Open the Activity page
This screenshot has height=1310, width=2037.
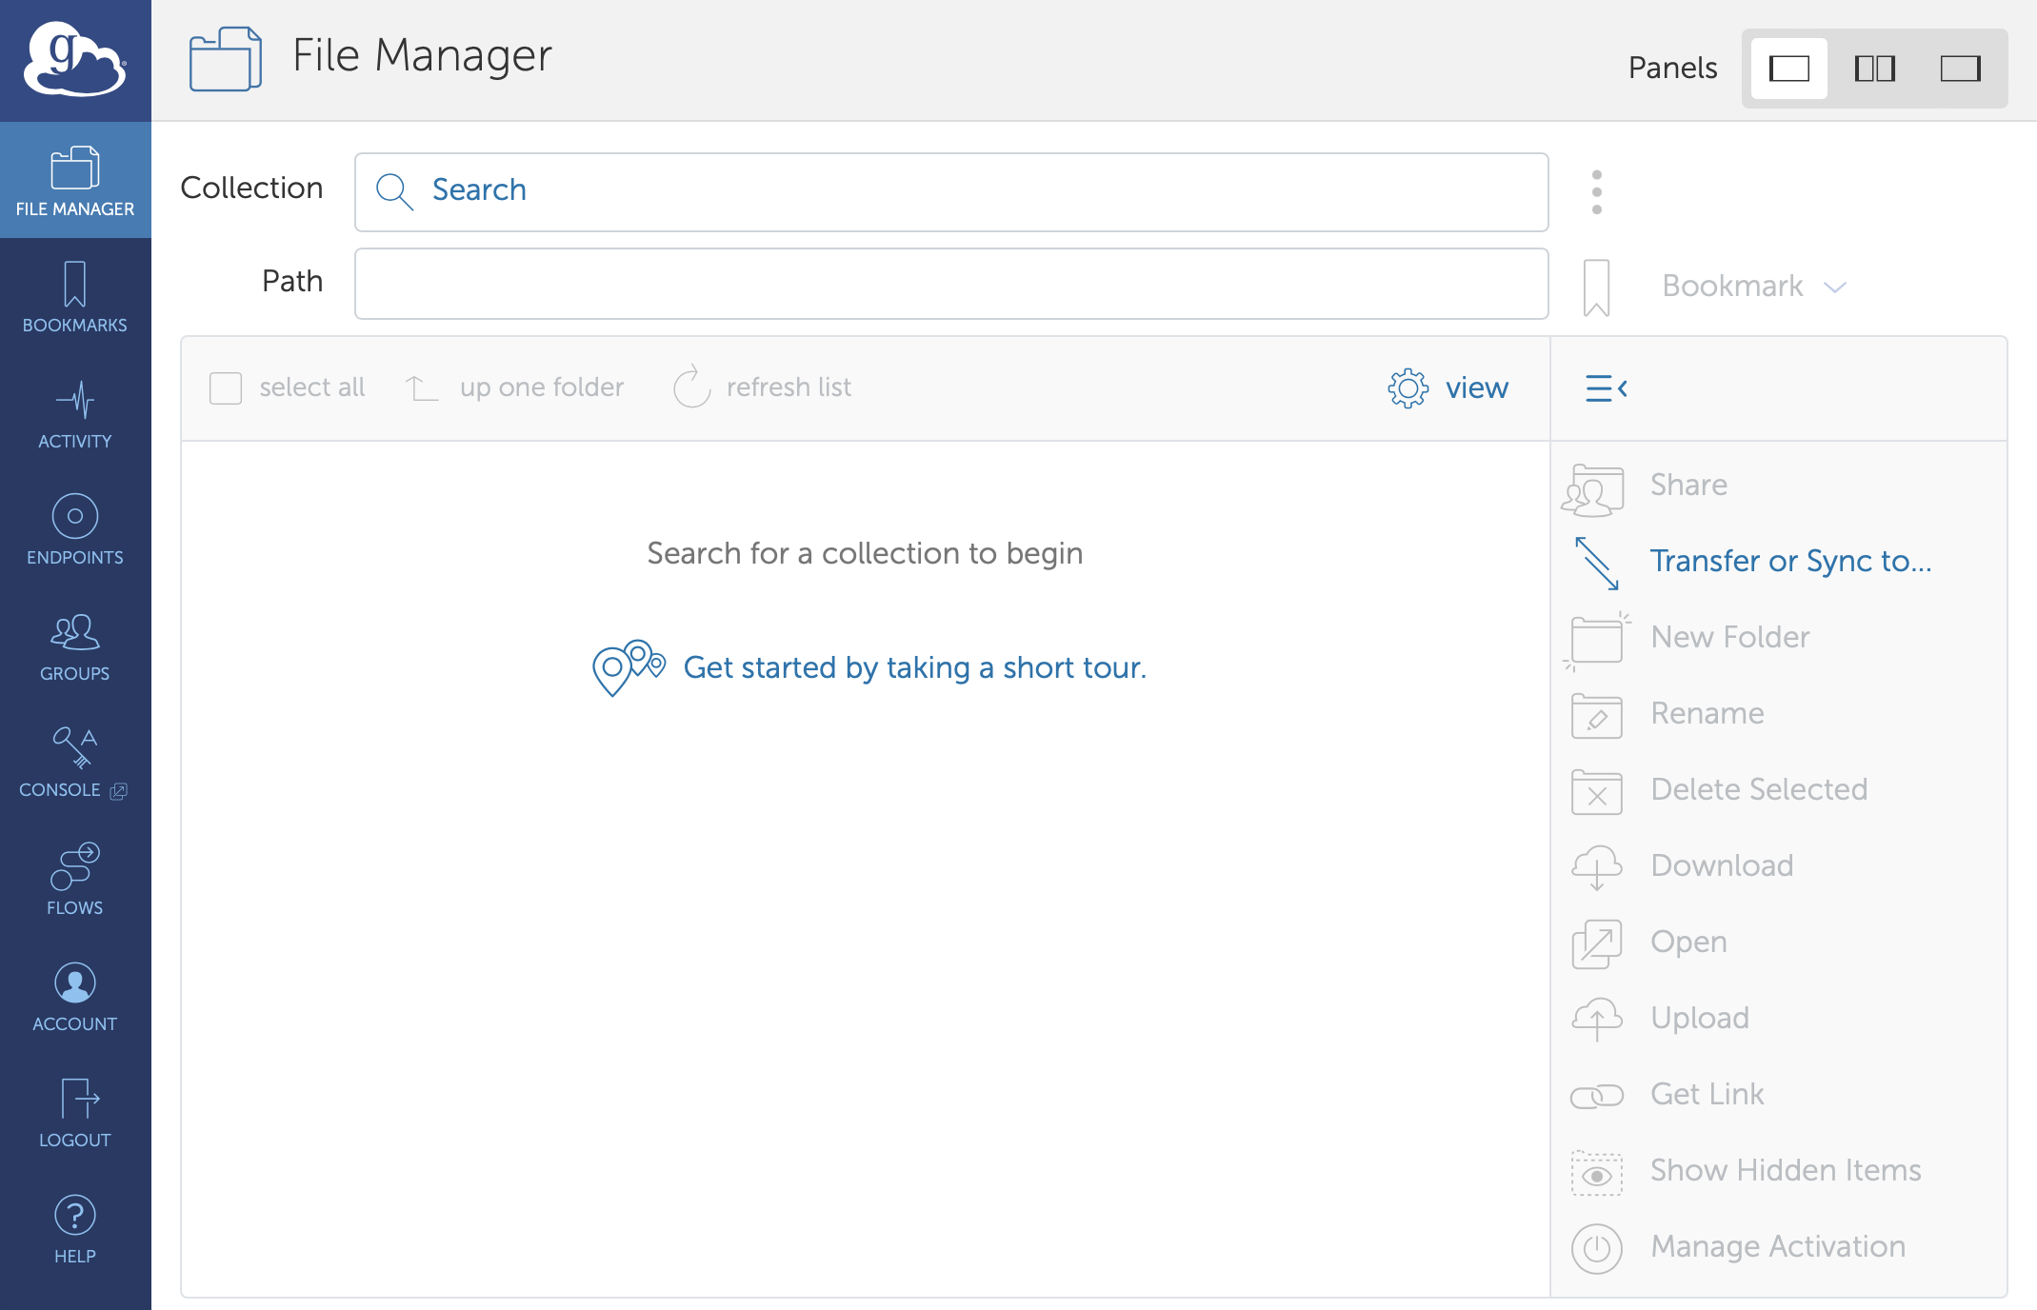[x=75, y=414]
